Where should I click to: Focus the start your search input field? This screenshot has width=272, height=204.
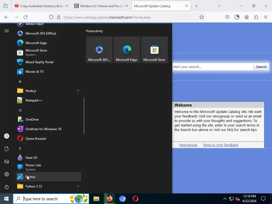[x=213, y=67]
